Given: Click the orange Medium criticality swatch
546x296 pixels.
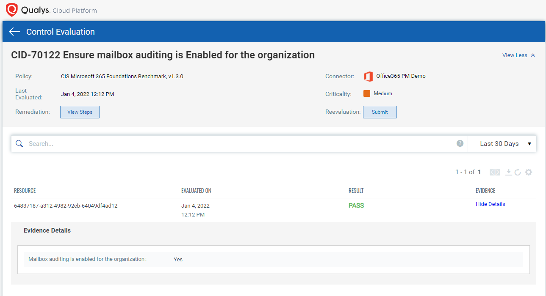Looking at the screenshot, I should click(x=367, y=93).
